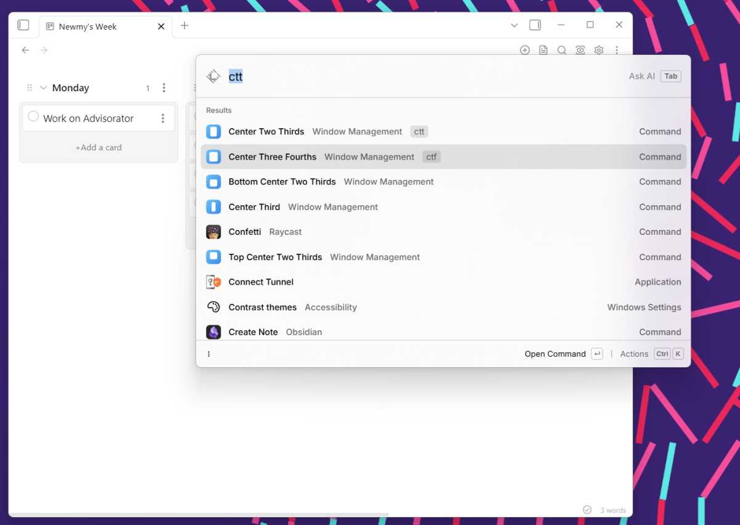Image resolution: width=740 pixels, height=525 pixels.
Task: Select the Center Two Thirds command result
Action: click(266, 131)
